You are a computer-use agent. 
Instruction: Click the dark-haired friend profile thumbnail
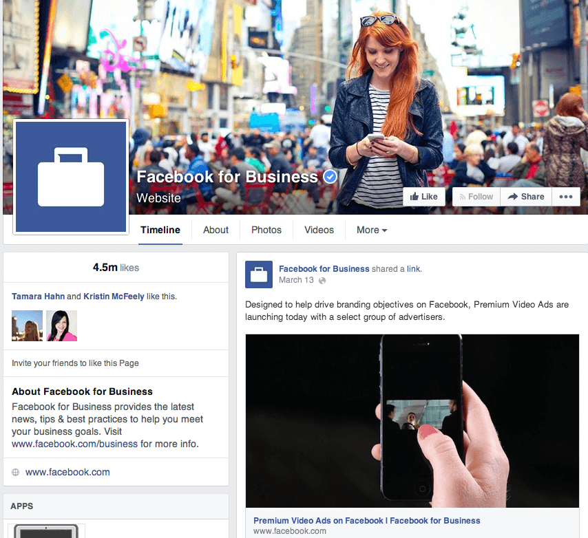coord(61,325)
